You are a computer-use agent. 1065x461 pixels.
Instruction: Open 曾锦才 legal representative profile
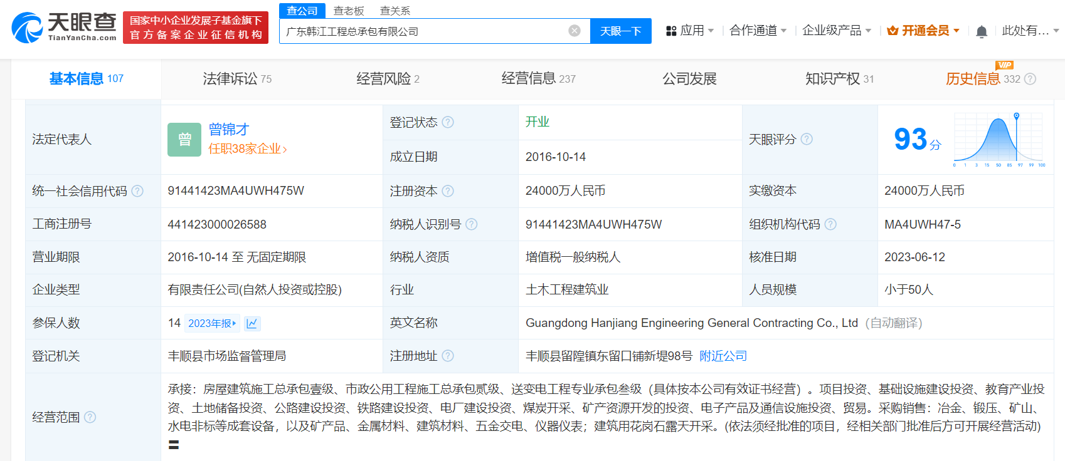click(x=229, y=130)
